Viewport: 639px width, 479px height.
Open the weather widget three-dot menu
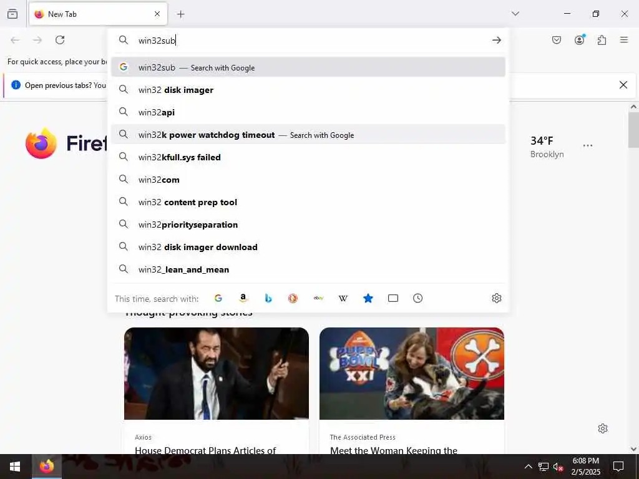587,145
